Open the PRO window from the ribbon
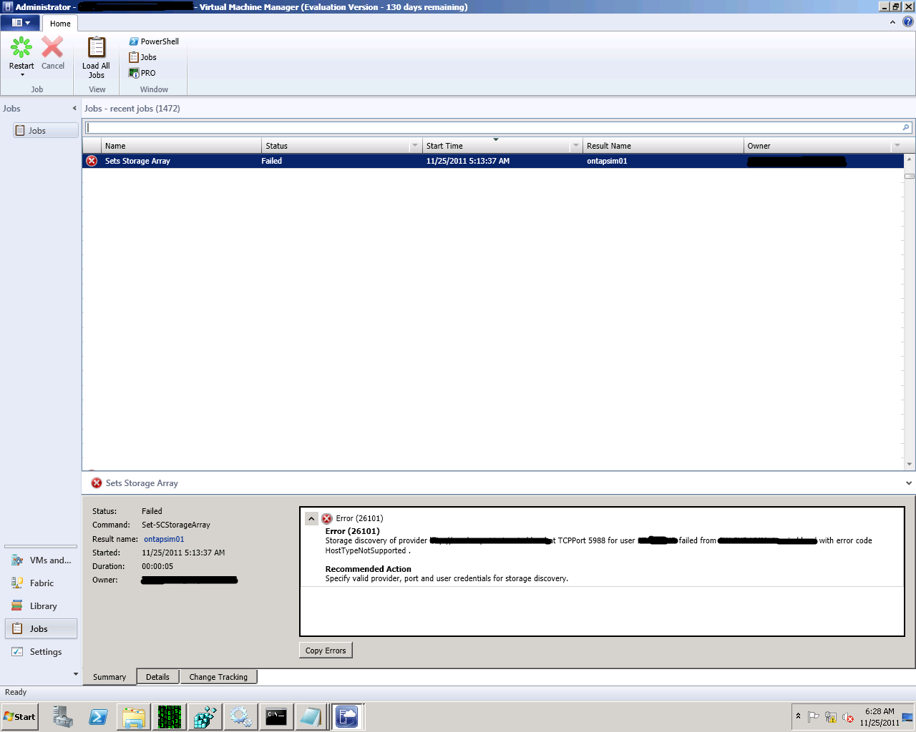 142,73
